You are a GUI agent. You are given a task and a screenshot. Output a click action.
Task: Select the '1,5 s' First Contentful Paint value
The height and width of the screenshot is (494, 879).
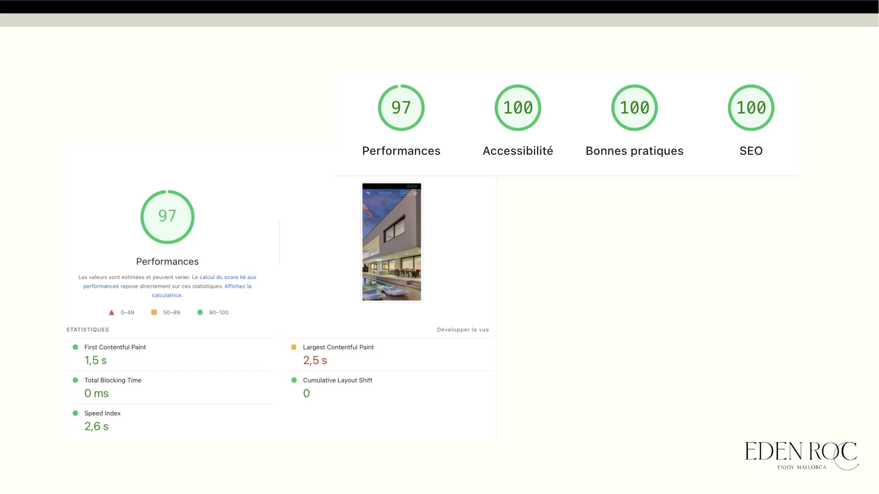95,361
